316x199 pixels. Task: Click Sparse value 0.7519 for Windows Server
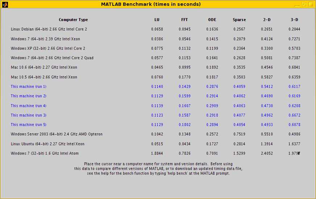click(x=239, y=134)
